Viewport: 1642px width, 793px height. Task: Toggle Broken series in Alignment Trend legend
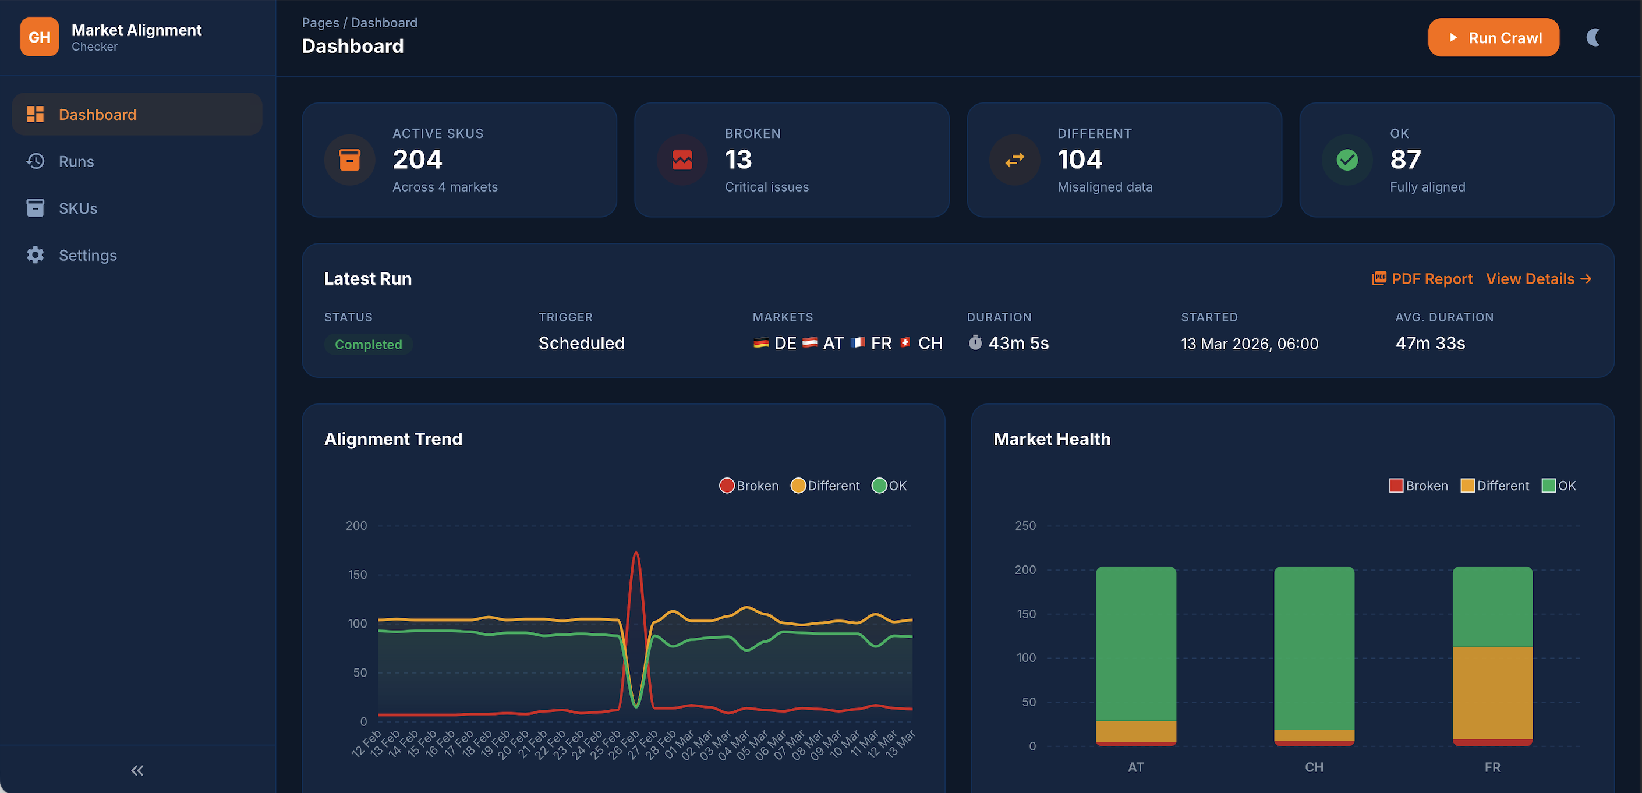tap(748, 486)
